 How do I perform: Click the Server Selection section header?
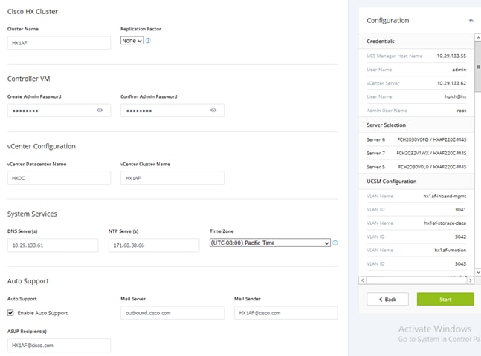[x=416, y=125]
